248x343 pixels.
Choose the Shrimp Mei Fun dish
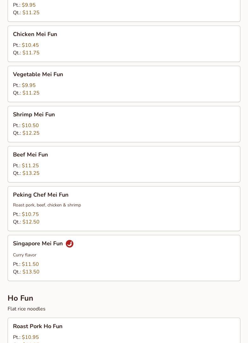pyautogui.click(x=34, y=114)
